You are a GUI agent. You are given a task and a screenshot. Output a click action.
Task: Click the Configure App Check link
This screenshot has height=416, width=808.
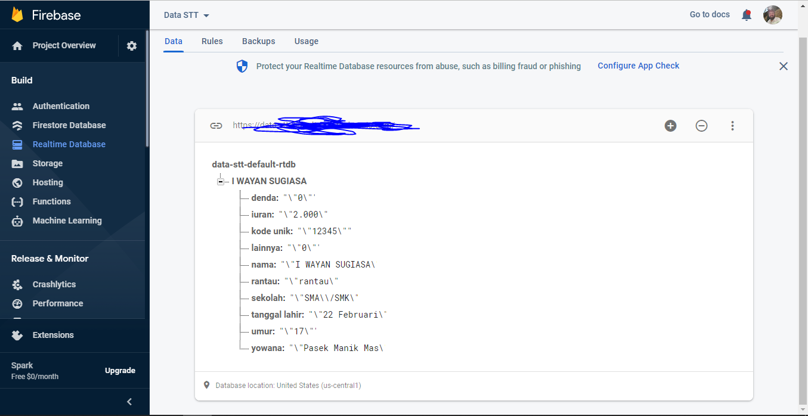click(x=638, y=66)
